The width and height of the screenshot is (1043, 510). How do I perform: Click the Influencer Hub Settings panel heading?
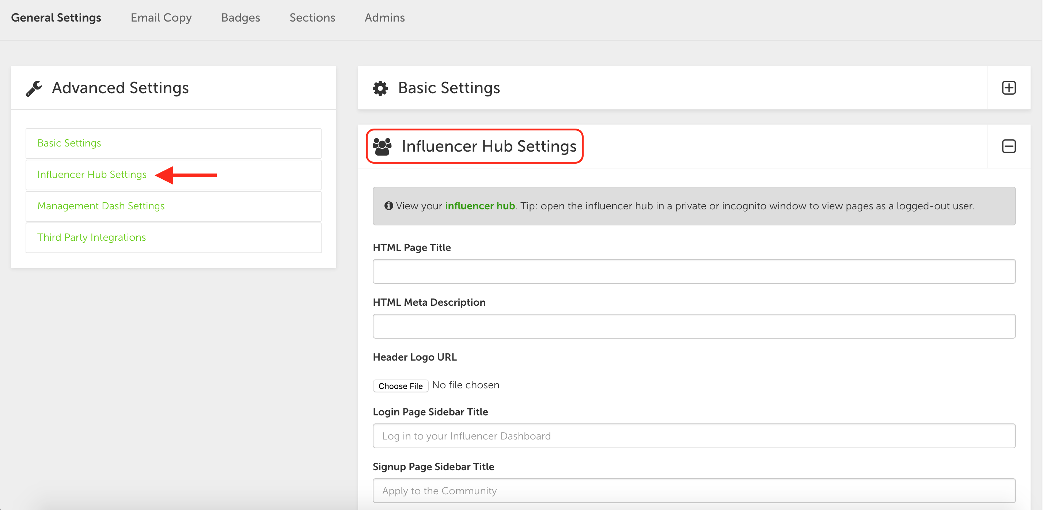tap(489, 146)
